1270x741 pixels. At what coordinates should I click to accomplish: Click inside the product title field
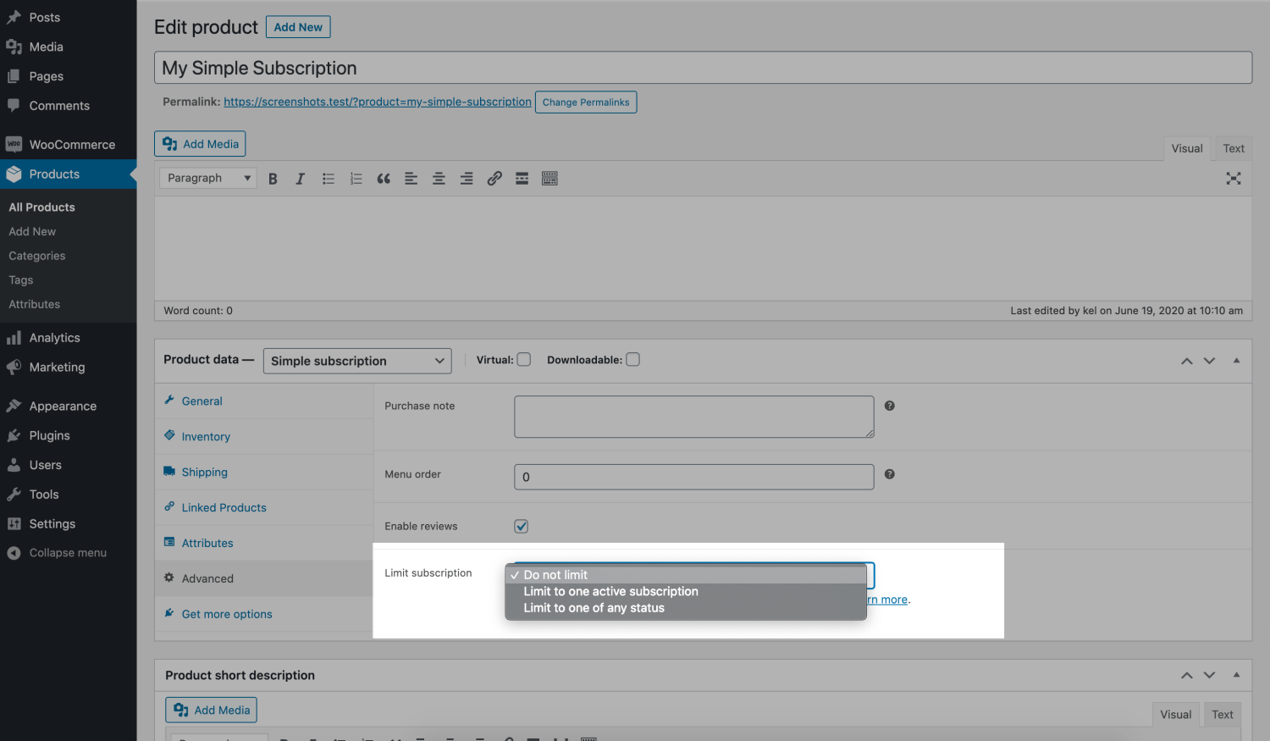pyautogui.click(x=593, y=67)
